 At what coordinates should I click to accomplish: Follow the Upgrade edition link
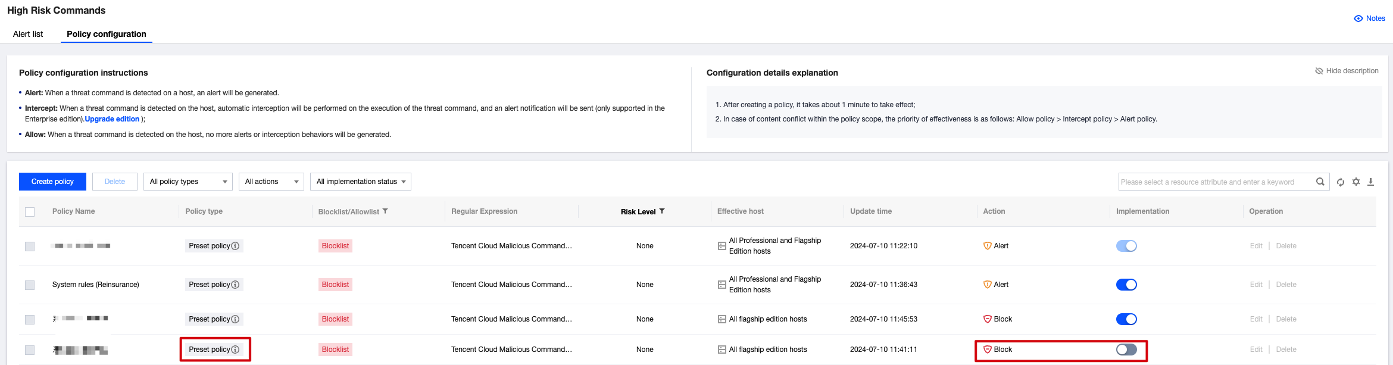[112, 119]
